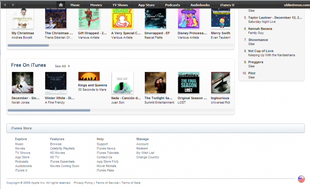Click the Rascal Flatts artist name
Image resolution: width=310 pixels, height=189 pixels.
pyautogui.click(x=154, y=37)
